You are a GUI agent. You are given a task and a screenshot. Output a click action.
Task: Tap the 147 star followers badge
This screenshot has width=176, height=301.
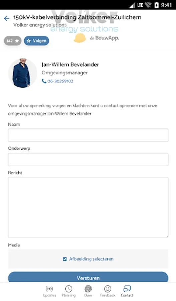13,41
